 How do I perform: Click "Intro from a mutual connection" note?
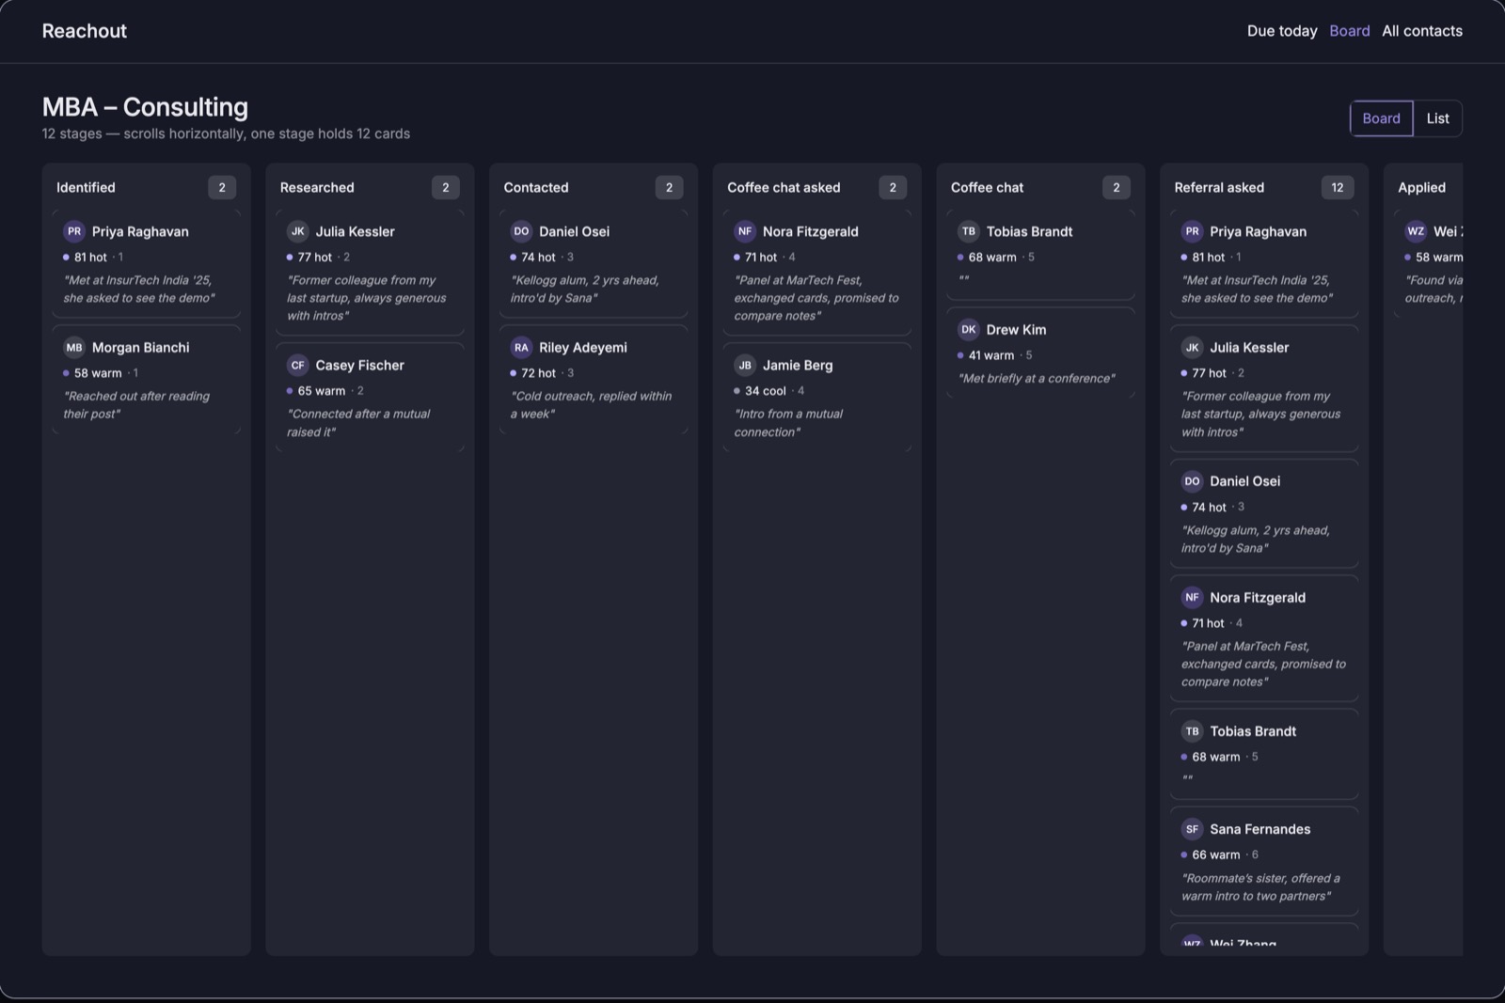[788, 423]
